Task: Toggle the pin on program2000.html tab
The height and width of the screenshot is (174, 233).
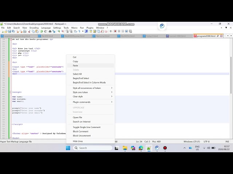Action: click(x=218, y=36)
